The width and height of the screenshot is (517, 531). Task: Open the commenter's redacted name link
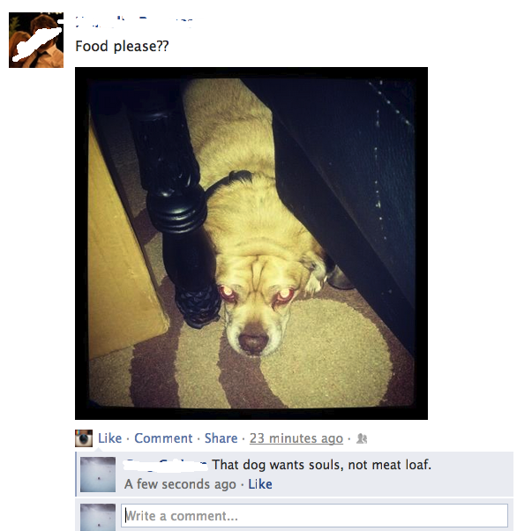pyautogui.click(x=166, y=465)
